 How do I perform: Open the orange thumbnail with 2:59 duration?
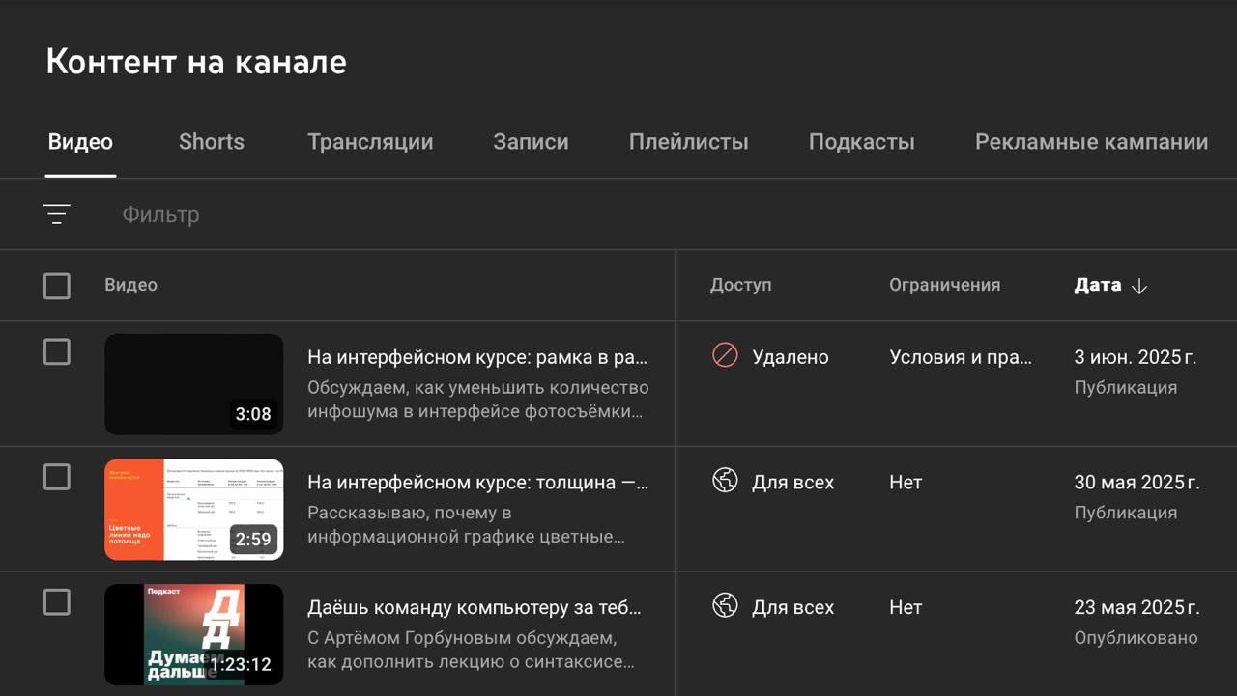pos(194,510)
